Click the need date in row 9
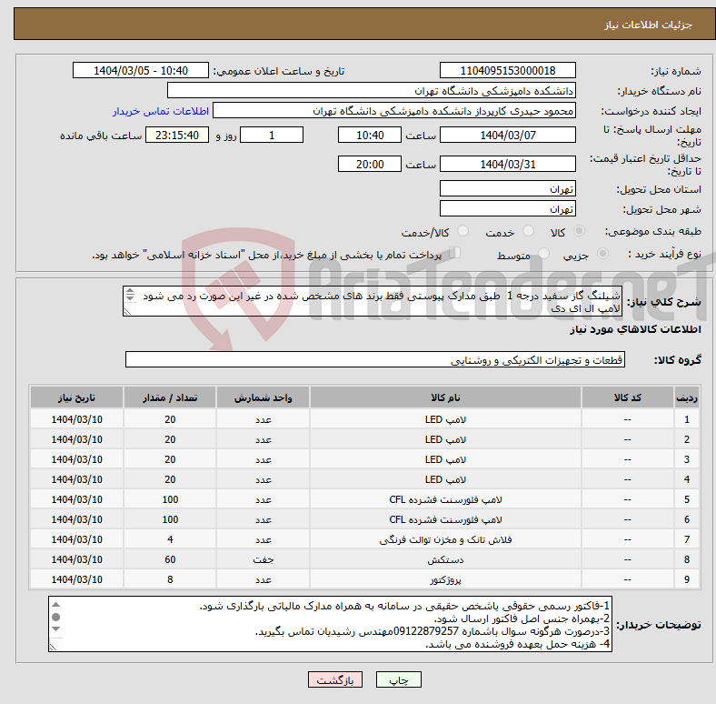Image resolution: width=716 pixels, height=704 pixels. 76,579
